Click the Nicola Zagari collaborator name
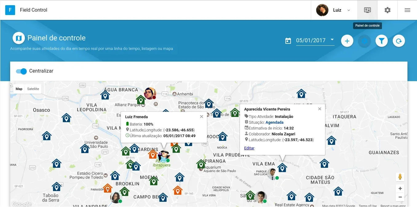 tap(284, 134)
